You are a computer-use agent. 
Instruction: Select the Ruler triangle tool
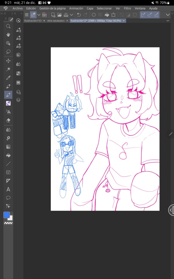(8, 181)
